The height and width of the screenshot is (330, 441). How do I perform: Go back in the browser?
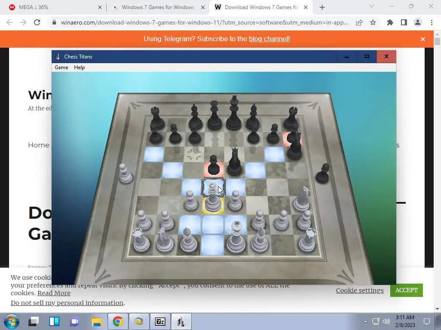[x=9, y=22]
